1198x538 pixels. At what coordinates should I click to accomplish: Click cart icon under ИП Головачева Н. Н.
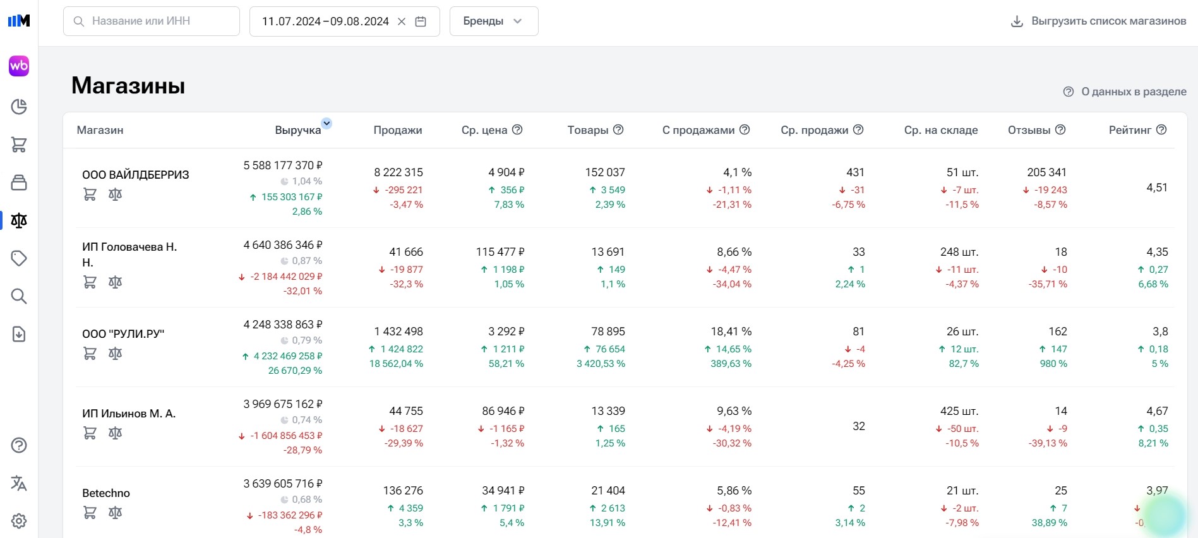pos(90,282)
